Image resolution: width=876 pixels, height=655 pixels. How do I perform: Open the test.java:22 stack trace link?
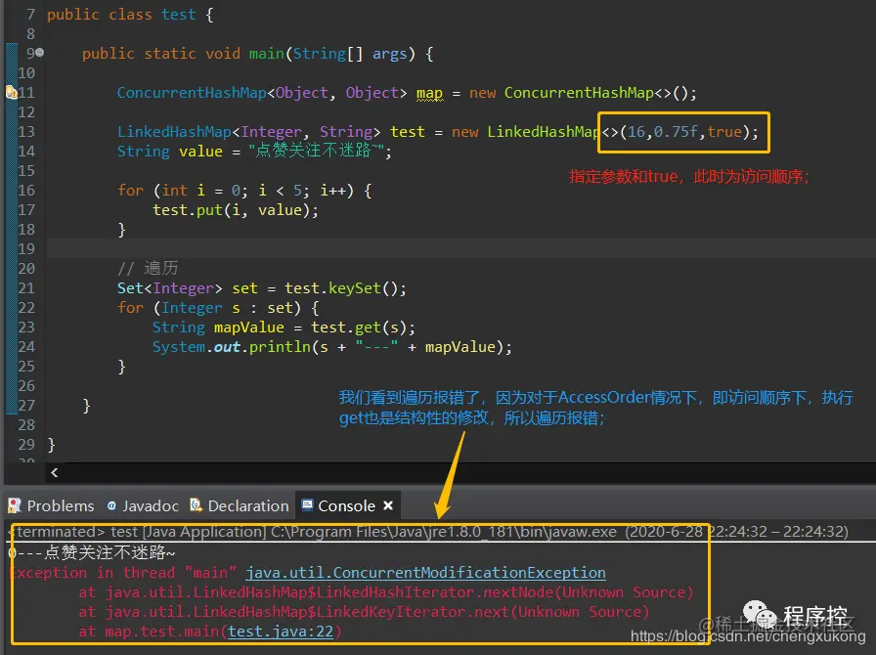(281, 632)
